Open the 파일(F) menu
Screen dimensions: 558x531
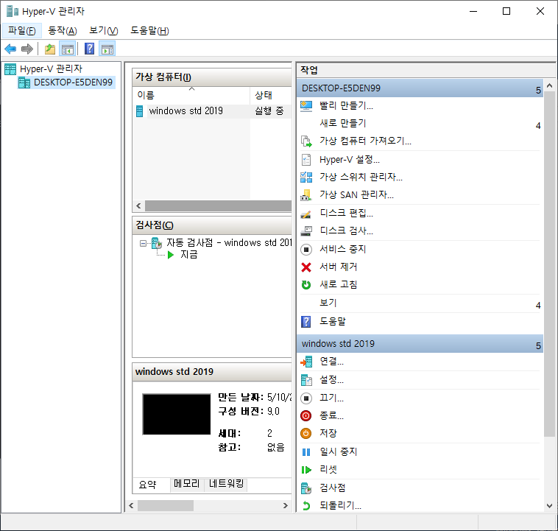(x=21, y=31)
